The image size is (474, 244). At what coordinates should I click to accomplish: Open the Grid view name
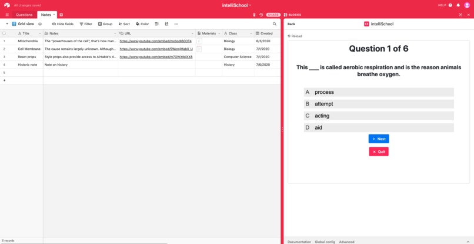[26, 24]
